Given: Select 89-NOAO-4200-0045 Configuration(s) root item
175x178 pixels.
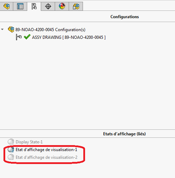Looking at the screenshot, I should pyautogui.click(x=50, y=30).
